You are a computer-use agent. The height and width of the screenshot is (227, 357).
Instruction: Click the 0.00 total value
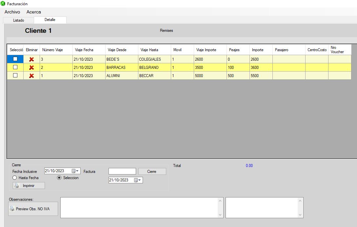pos(249,166)
